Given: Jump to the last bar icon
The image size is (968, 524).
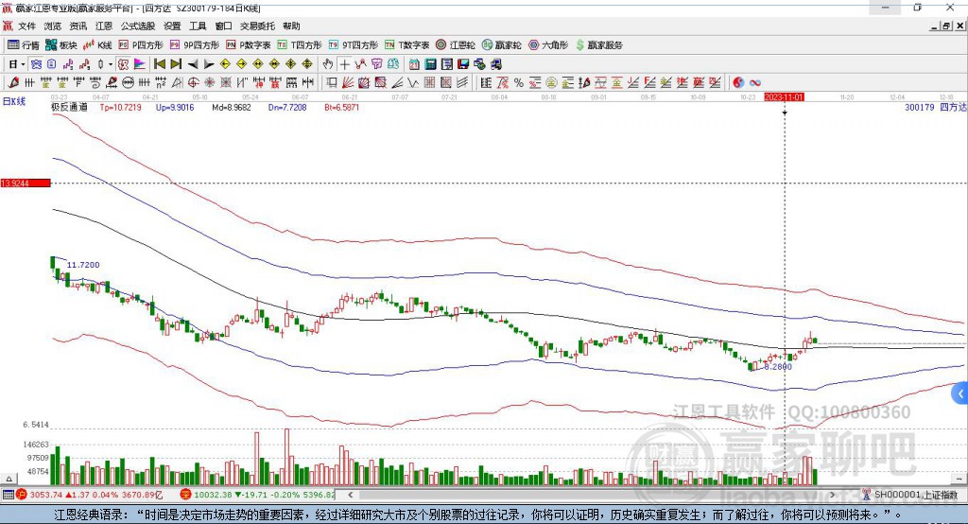Looking at the screenshot, I should pyautogui.click(x=176, y=64).
